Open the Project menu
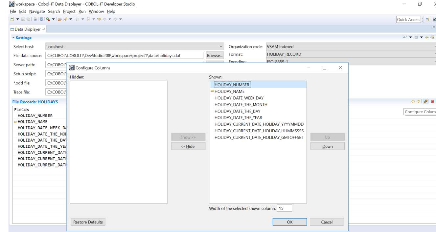This screenshot has width=436, height=232. tap(70, 11)
